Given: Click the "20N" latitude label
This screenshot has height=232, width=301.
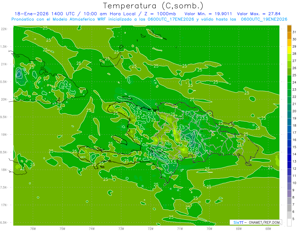Looking at the screenshot, I should pyautogui.click(x=4, y=99).
